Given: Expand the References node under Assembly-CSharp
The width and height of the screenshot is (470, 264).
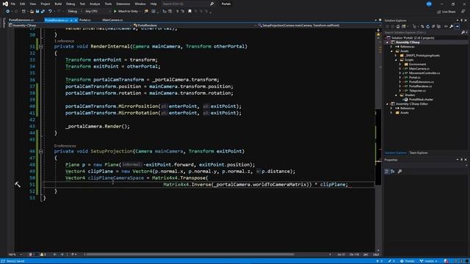Looking at the screenshot, I should click(391, 47).
